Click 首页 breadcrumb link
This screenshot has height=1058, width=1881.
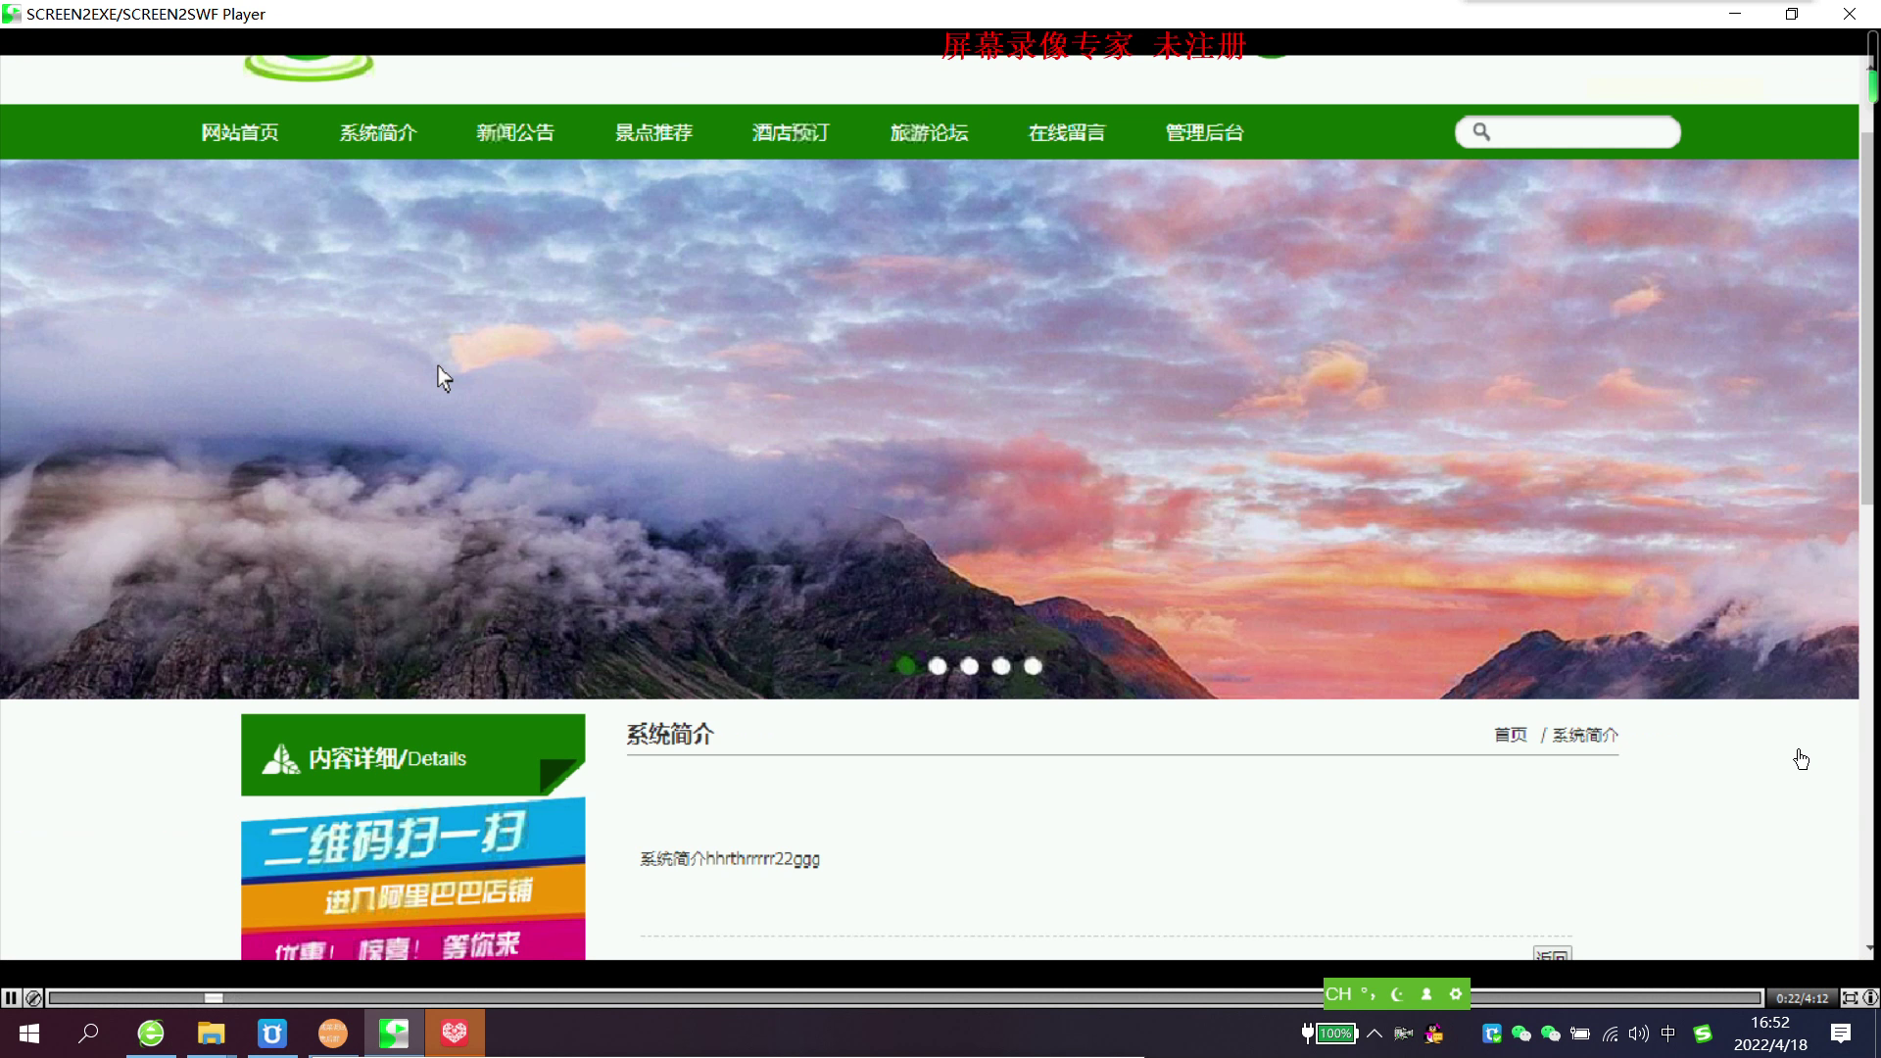(x=1510, y=735)
